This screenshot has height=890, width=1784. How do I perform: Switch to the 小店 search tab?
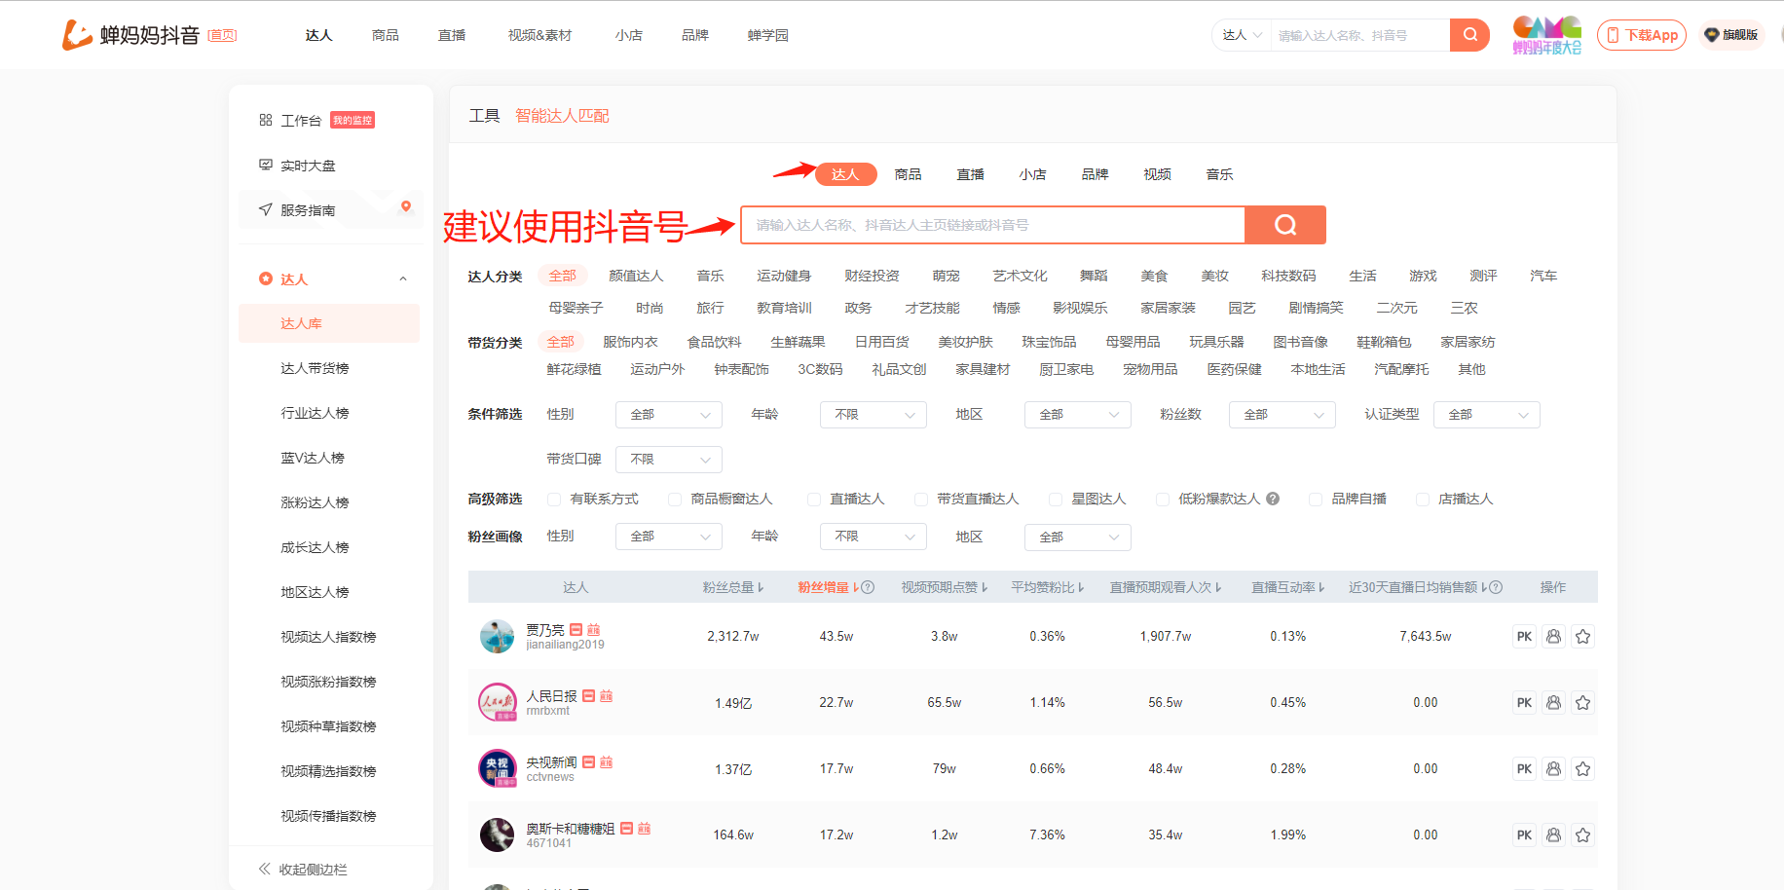tap(1032, 174)
